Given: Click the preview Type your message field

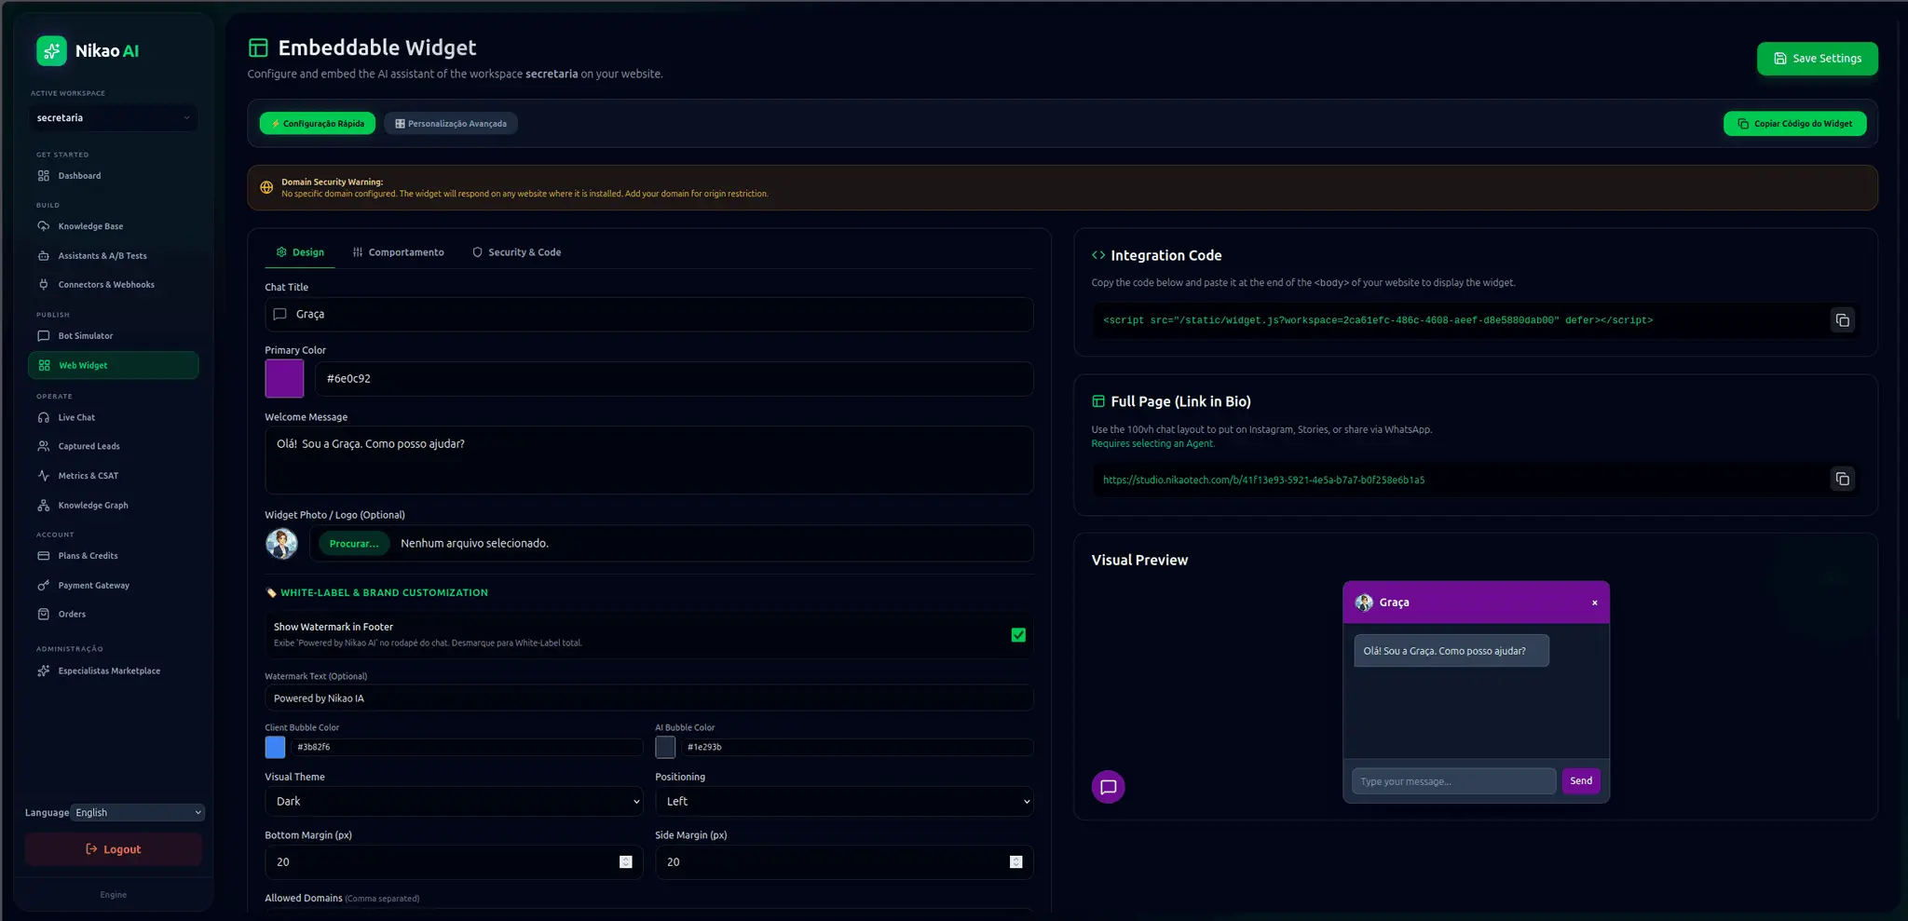Looking at the screenshot, I should pyautogui.click(x=1453, y=781).
